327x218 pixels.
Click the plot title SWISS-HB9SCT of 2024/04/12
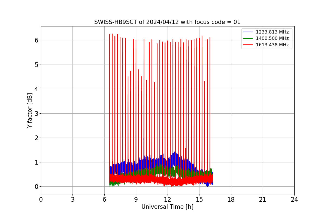click(167, 22)
